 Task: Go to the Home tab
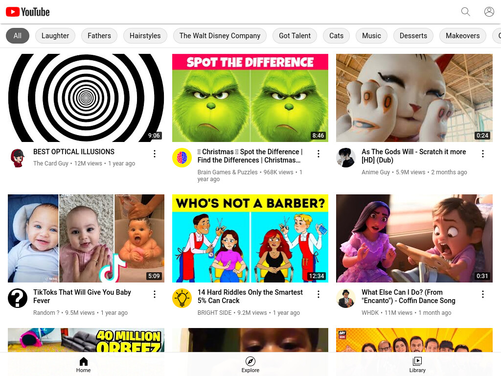coord(83,365)
